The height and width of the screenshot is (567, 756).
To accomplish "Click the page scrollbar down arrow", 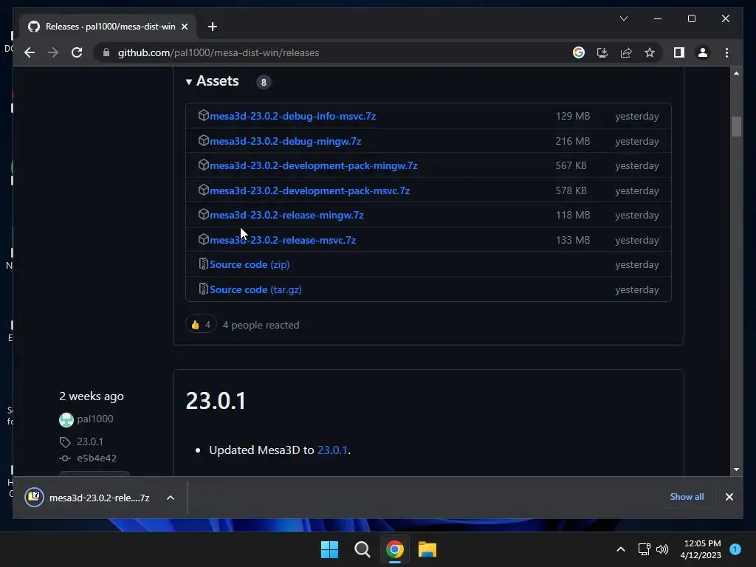I will click(736, 470).
